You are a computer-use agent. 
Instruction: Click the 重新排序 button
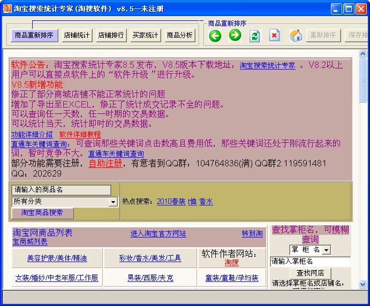[x=323, y=35]
